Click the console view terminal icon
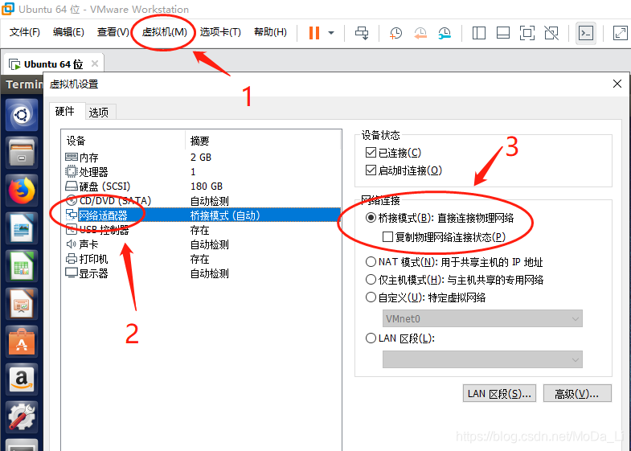The width and height of the screenshot is (631, 451). coord(586,33)
